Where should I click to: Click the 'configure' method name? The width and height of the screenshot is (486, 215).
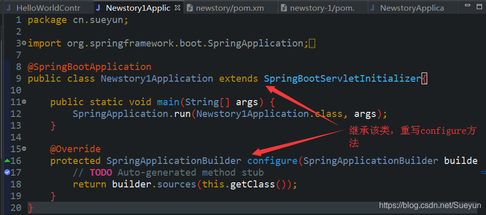[x=272, y=161]
